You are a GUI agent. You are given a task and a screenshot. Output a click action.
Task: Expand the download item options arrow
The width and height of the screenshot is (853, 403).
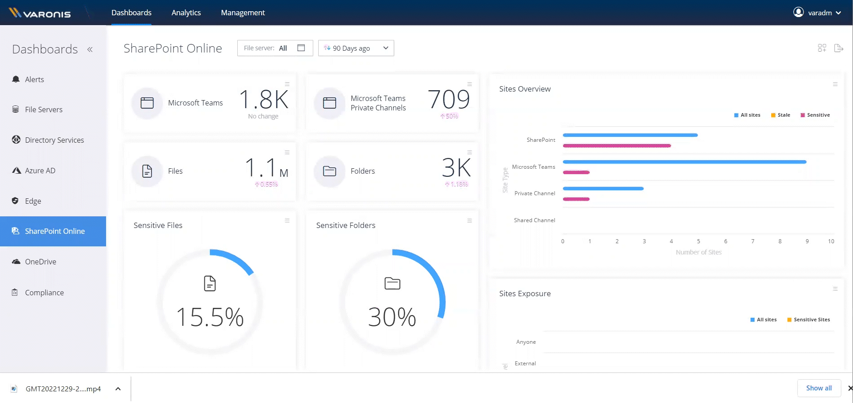click(x=118, y=389)
